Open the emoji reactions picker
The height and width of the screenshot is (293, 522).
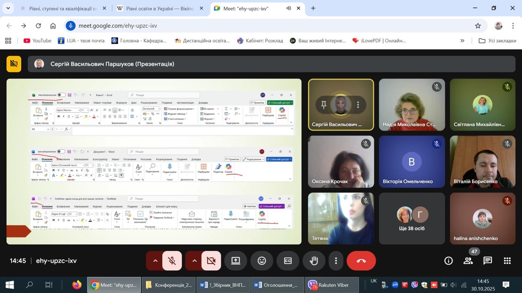[261, 261]
